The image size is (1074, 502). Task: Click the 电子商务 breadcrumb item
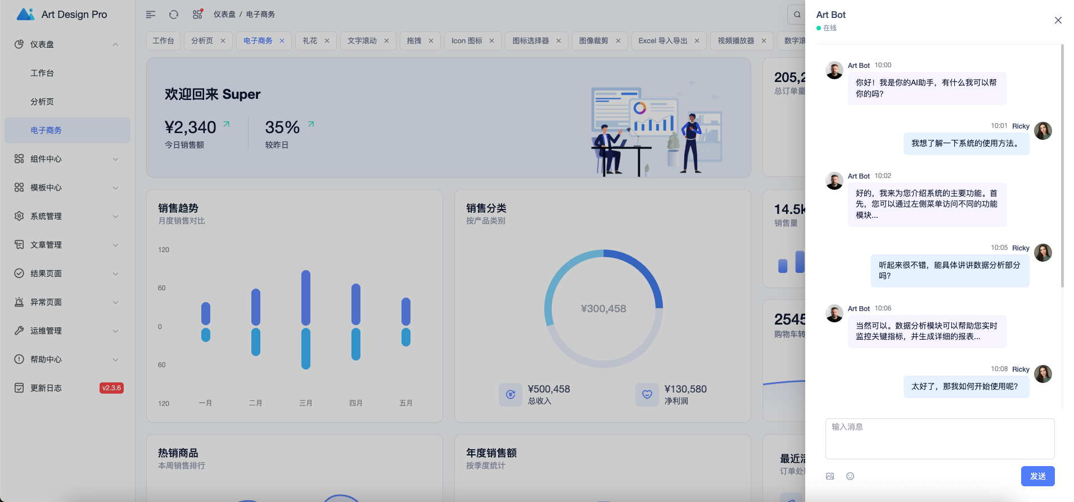pos(260,15)
